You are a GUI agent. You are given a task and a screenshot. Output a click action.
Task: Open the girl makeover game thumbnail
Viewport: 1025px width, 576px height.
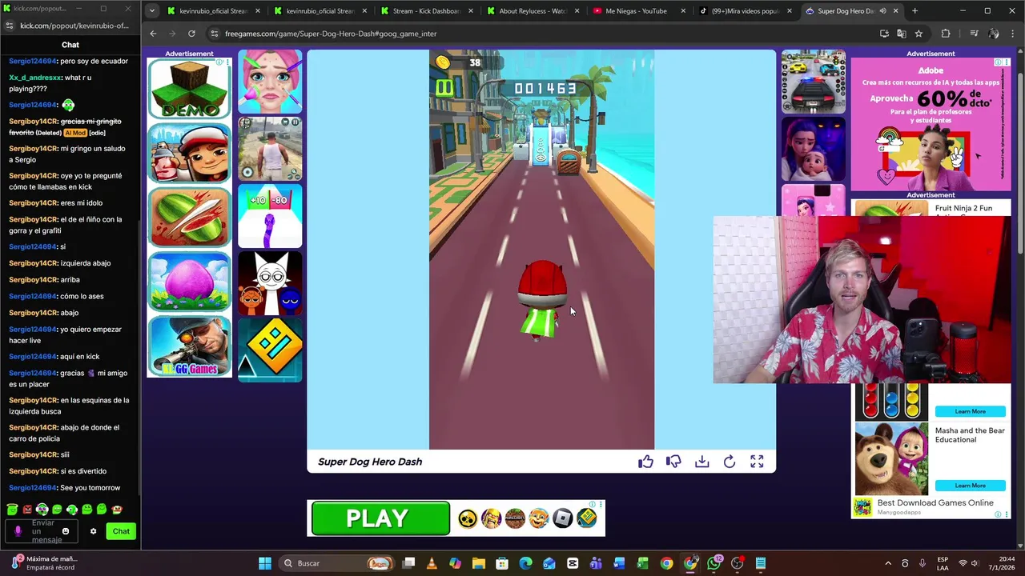(x=270, y=82)
